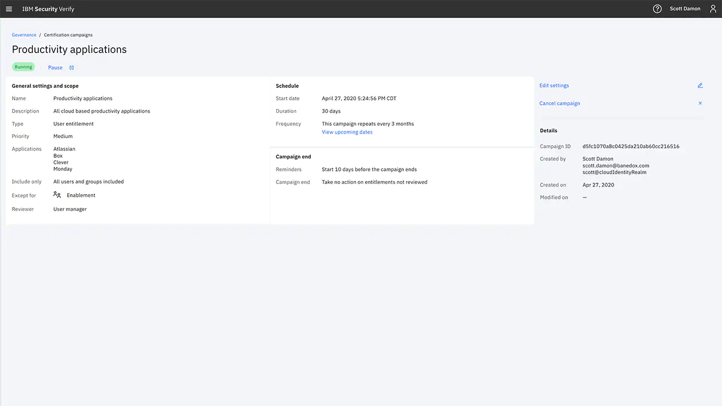Open the help question mark icon
This screenshot has width=722, height=406.
click(x=657, y=9)
